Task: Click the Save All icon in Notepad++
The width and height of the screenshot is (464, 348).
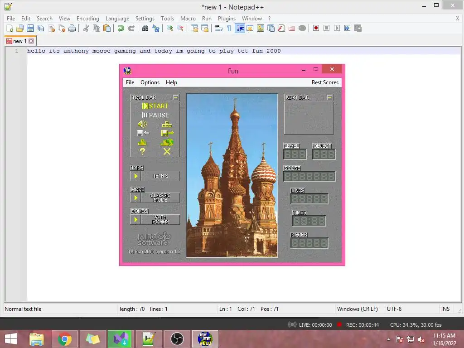Action: pos(40,28)
